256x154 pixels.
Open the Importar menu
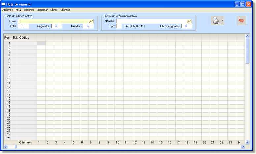point(43,10)
